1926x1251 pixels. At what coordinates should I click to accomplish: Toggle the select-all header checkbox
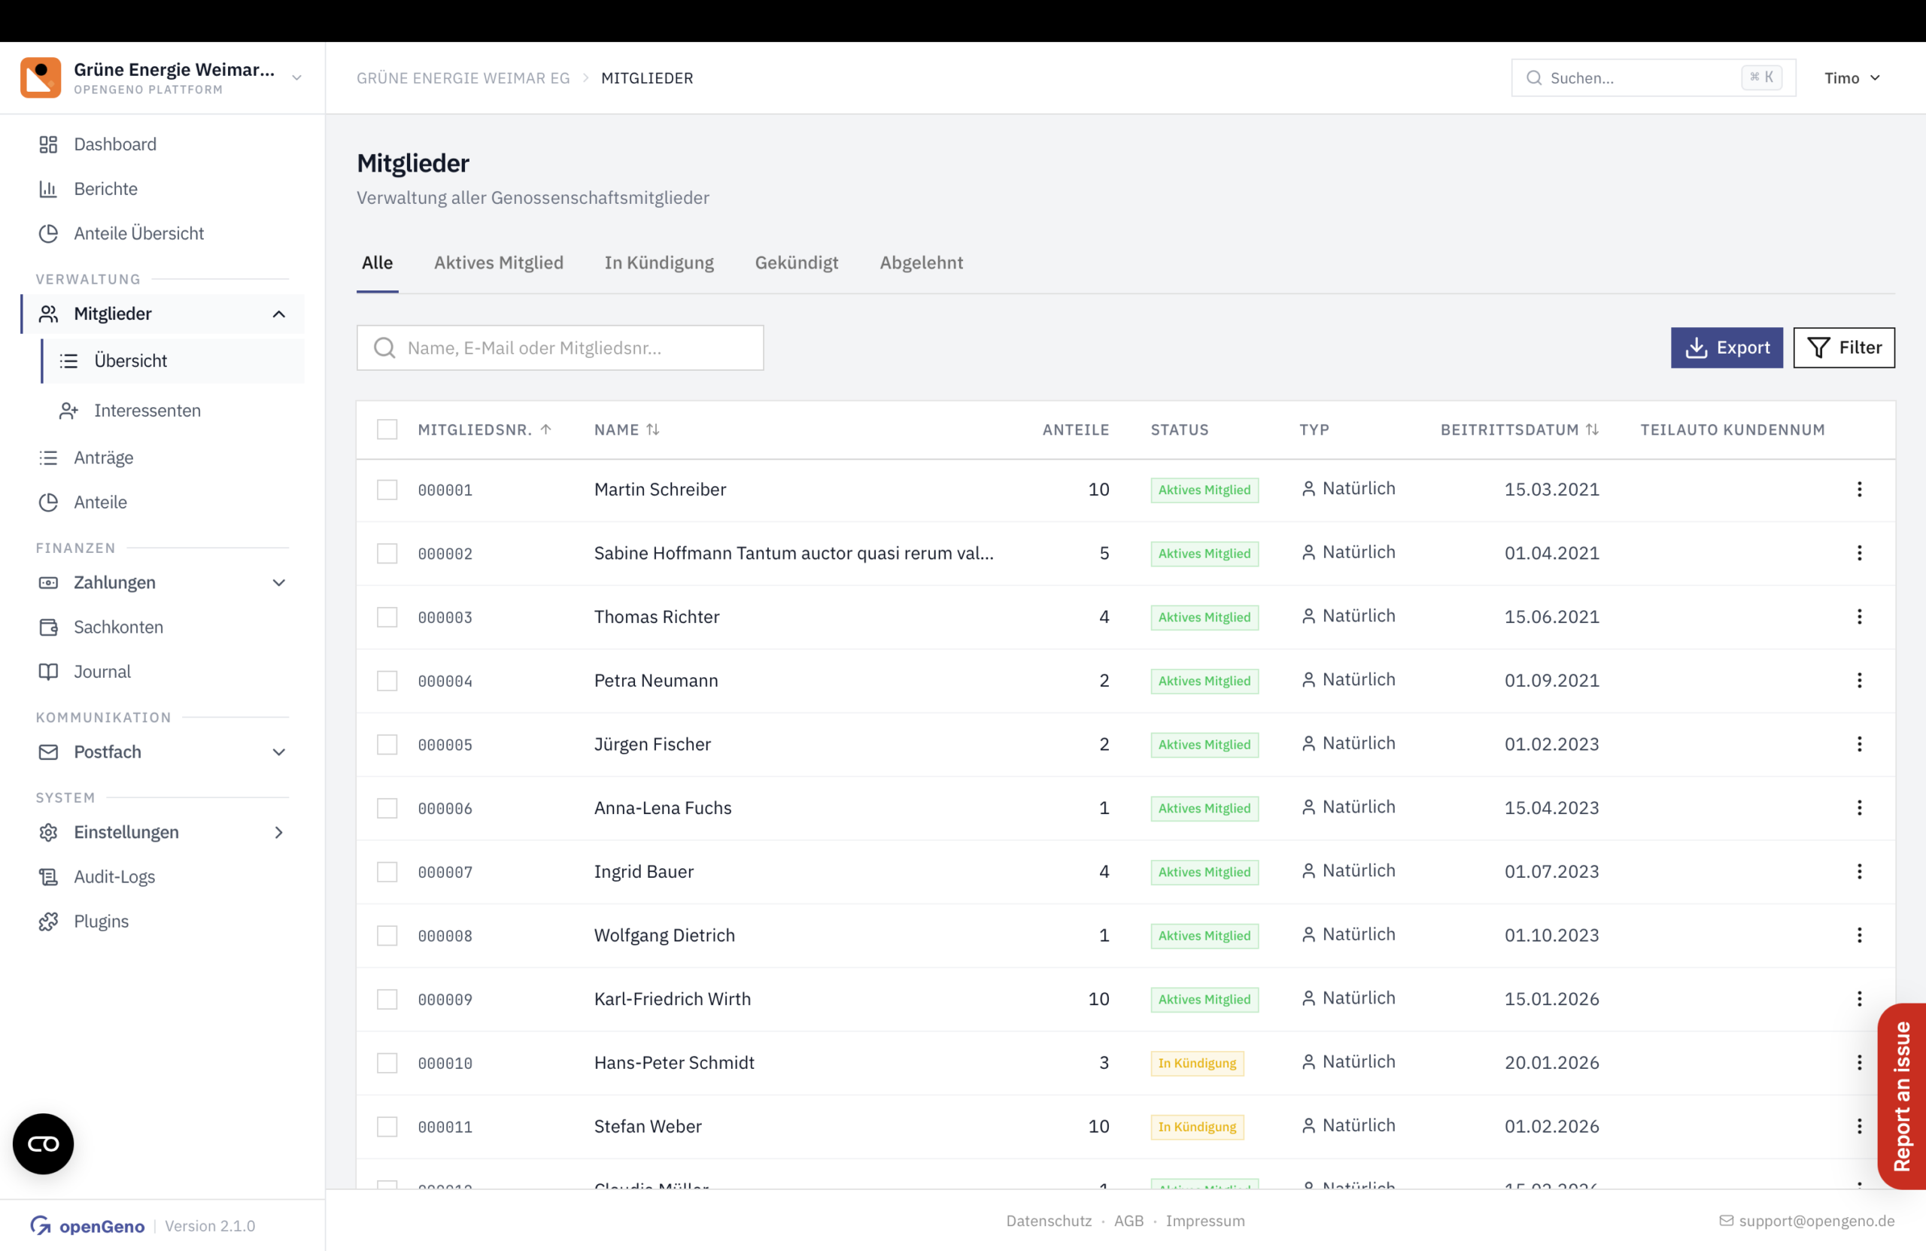point(387,430)
